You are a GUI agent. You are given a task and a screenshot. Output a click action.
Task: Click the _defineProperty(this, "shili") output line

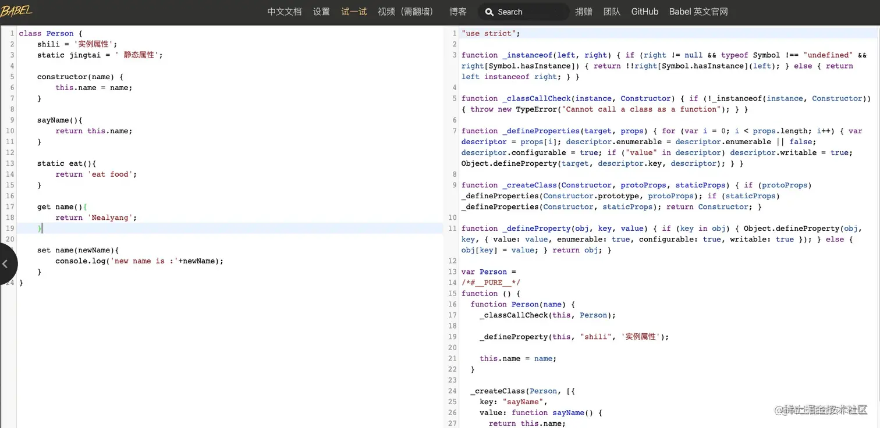click(x=574, y=337)
